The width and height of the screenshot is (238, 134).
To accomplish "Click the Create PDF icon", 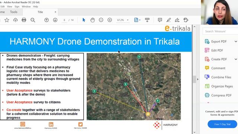I will click(x=207, y=59).
